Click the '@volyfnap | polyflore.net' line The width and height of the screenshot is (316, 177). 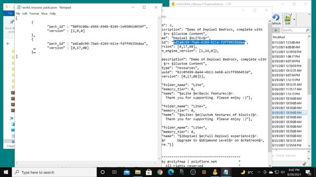pyautogui.click(x=190, y=162)
